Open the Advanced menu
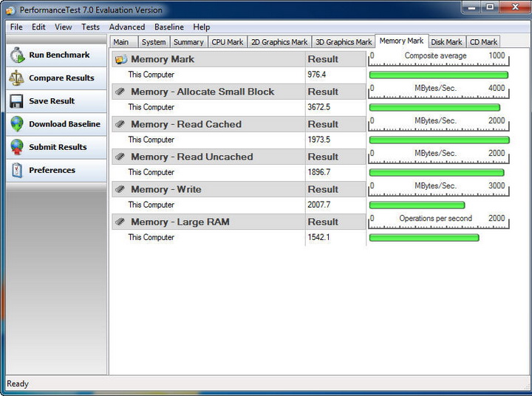This screenshot has width=532, height=396. (127, 27)
